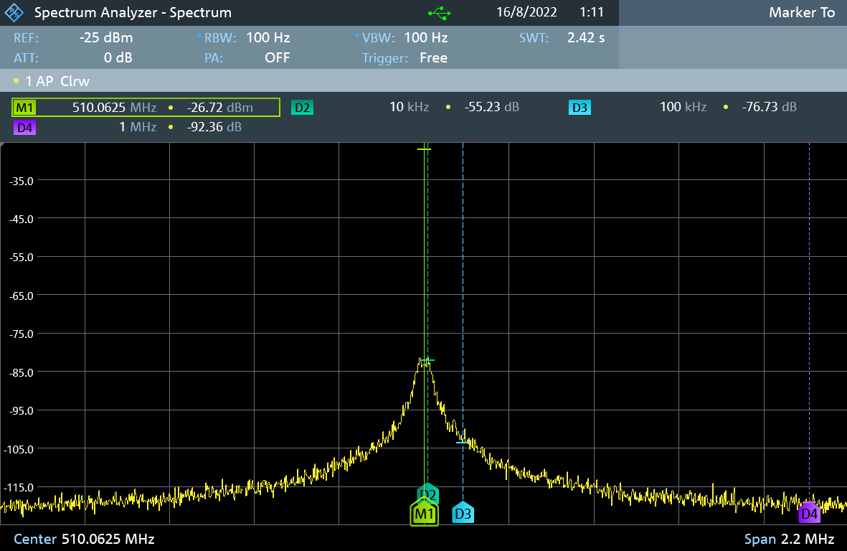Change the RBW 100 Hz setting
This screenshot has width=847, height=551.
[267, 38]
